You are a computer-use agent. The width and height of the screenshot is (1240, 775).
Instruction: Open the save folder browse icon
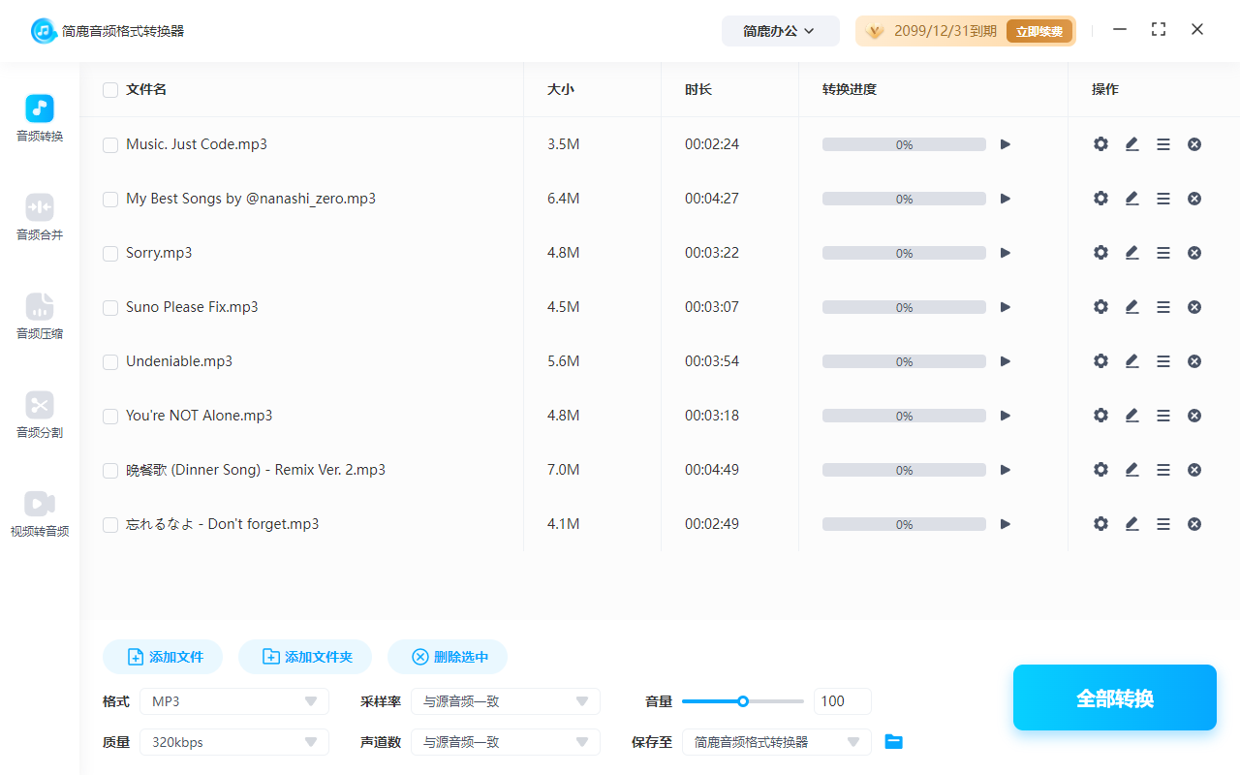coord(894,742)
